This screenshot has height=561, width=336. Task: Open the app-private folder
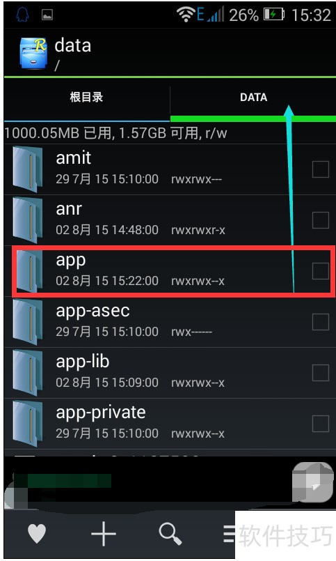tap(170, 424)
